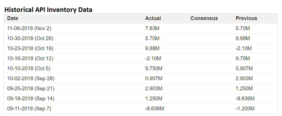Select the 10-10-2018 (Oct 5) date cell

[29, 69]
